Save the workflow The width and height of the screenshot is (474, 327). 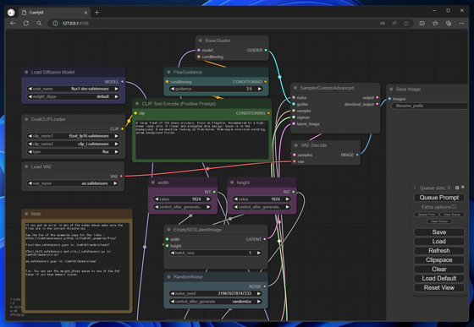pyautogui.click(x=439, y=232)
